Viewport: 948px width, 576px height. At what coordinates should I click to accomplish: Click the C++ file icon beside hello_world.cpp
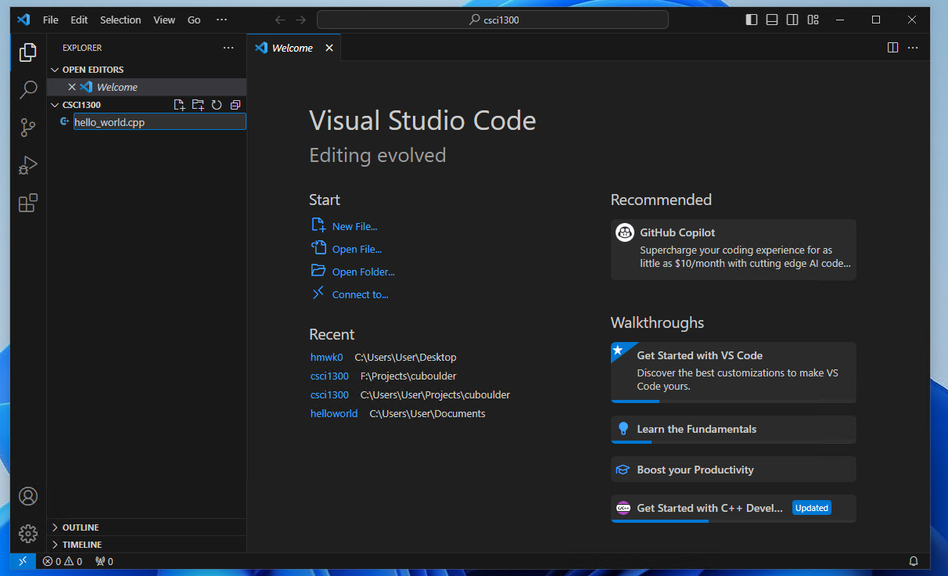pyautogui.click(x=65, y=121)
